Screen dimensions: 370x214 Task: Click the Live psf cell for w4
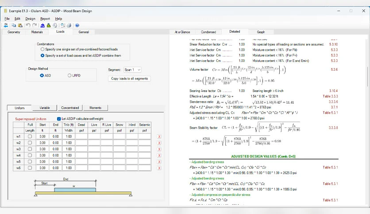94,155
